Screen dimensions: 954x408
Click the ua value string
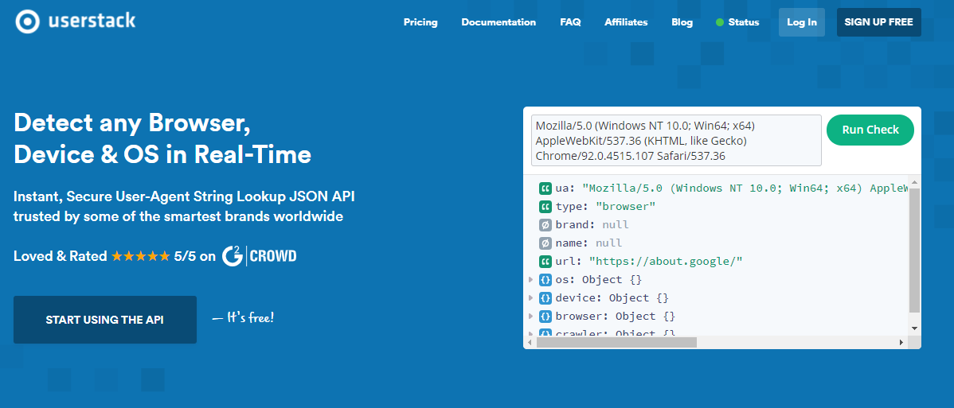[x=745, y=188]
